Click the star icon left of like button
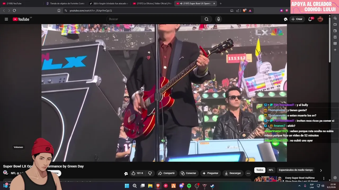Viewport: 339px width, 190px height. tap(126, 173)
